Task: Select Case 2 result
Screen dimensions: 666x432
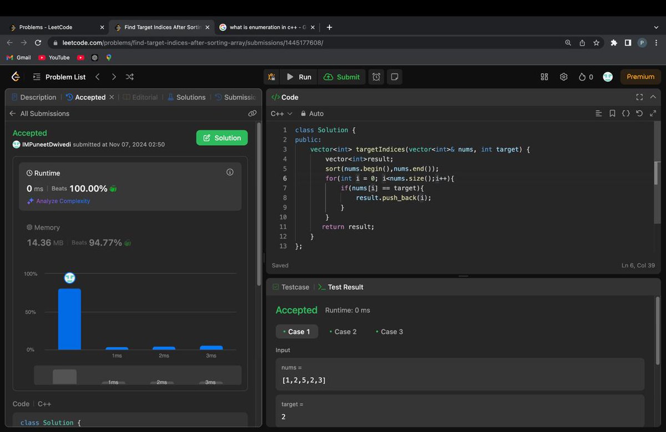Action: (x=343, y=332)
